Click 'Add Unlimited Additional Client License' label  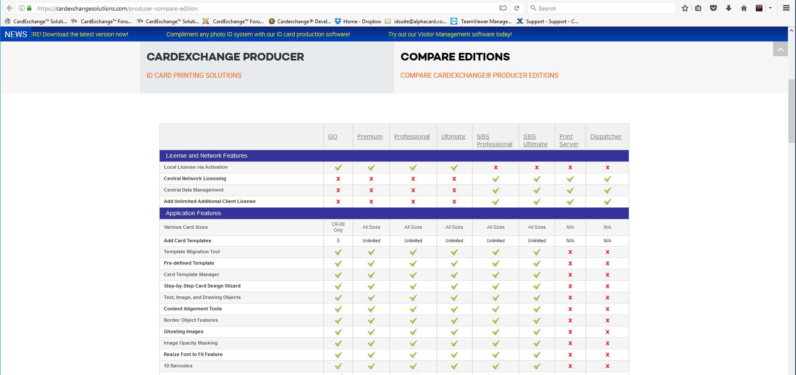(x=210, y=201)
